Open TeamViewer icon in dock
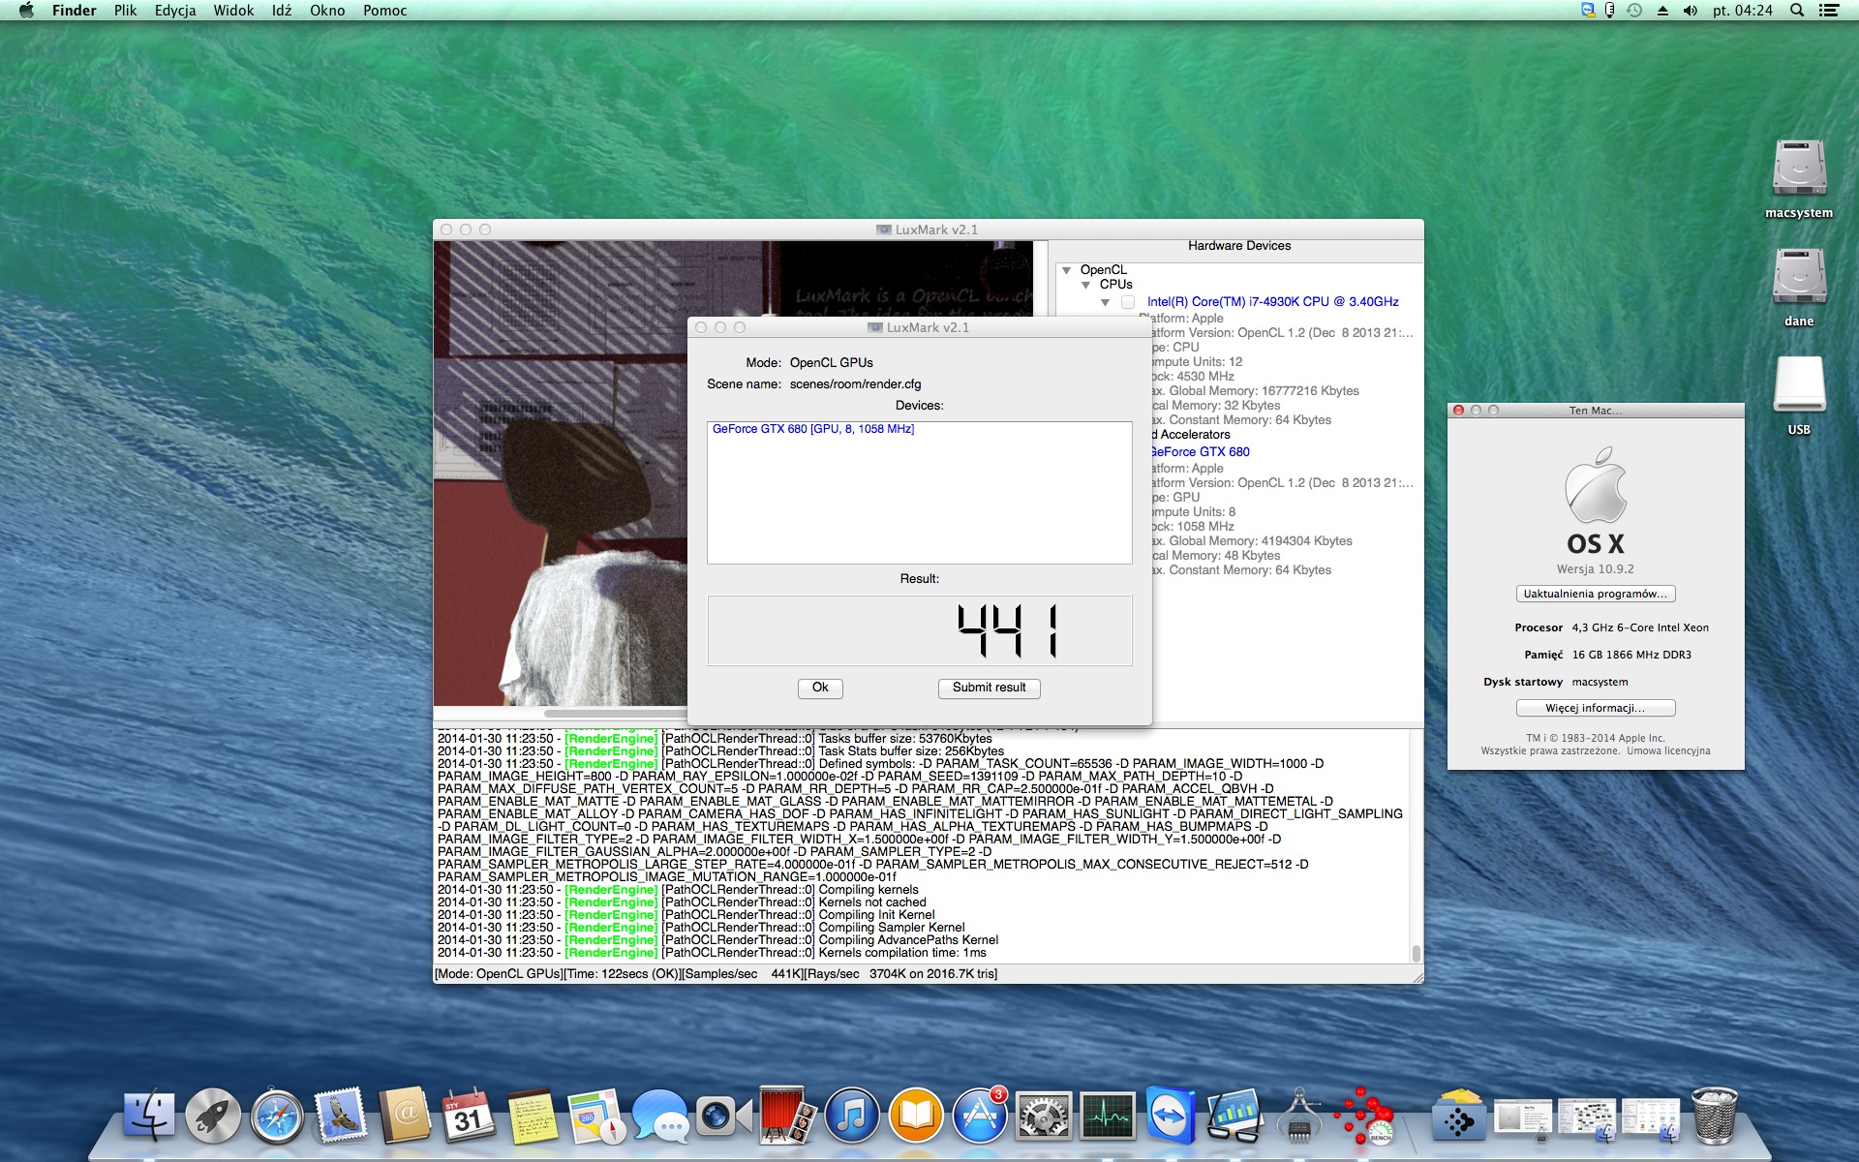The image size is (1859, 1162). 1172,1116
